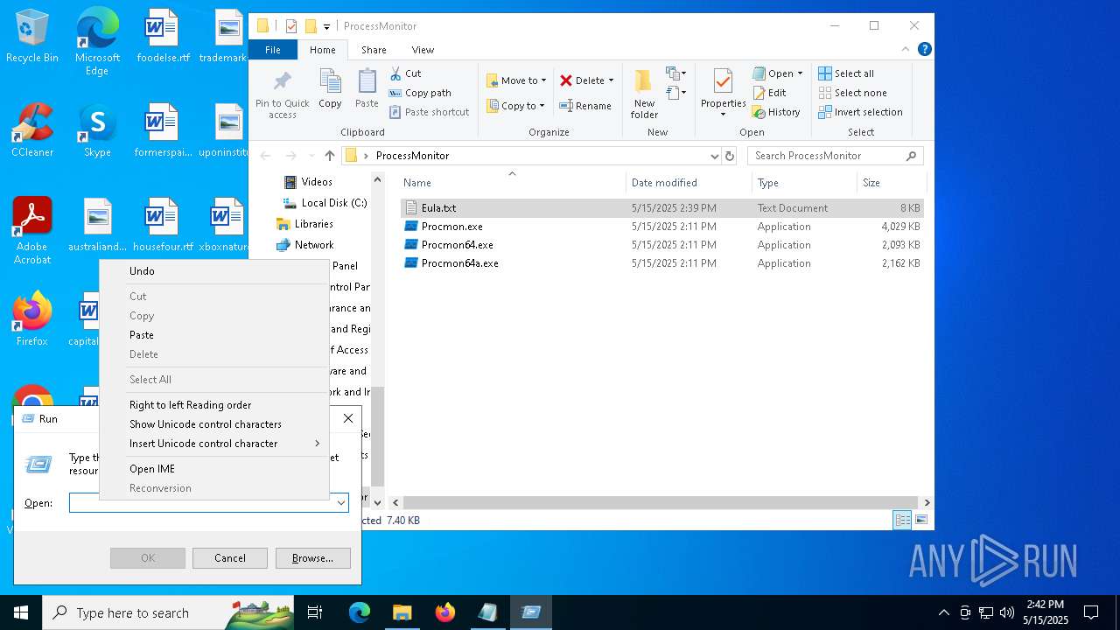Choose Right to left Reading order
Viewport: 1120px width, 630px height.
(x=214, y=405)
